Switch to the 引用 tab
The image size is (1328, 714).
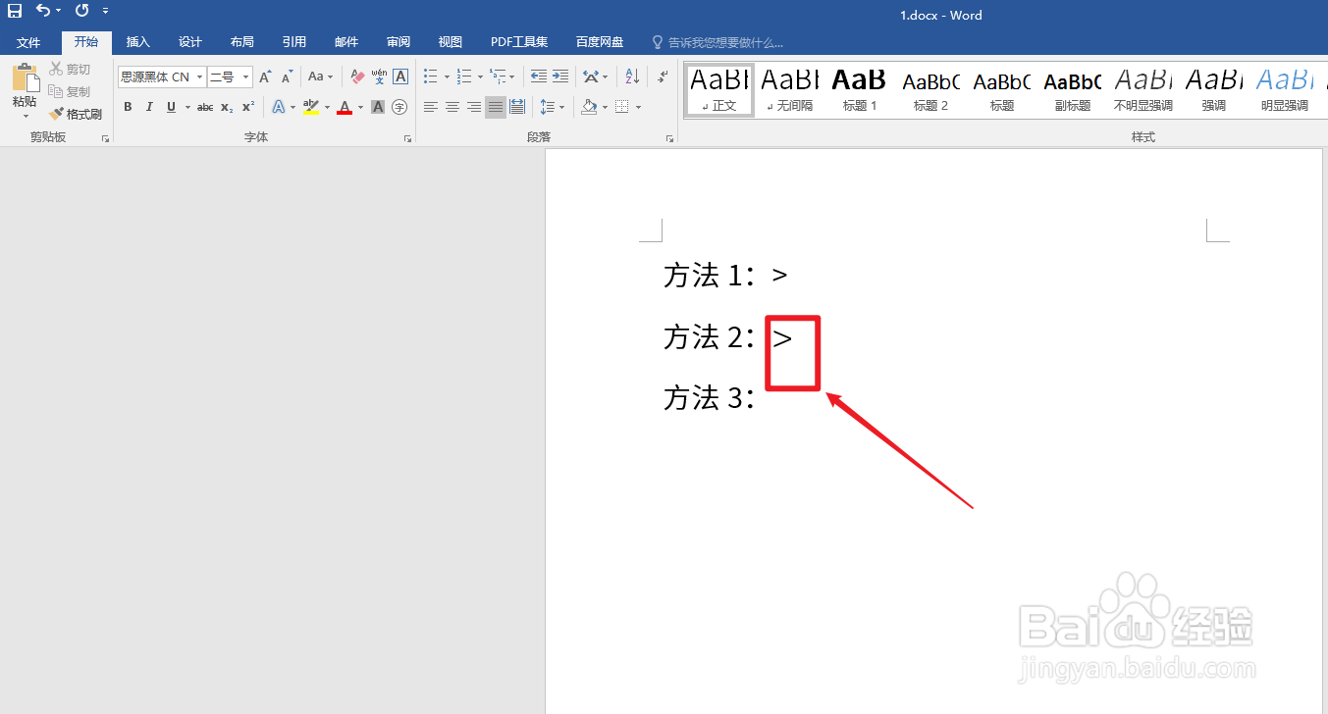point(294,42)
